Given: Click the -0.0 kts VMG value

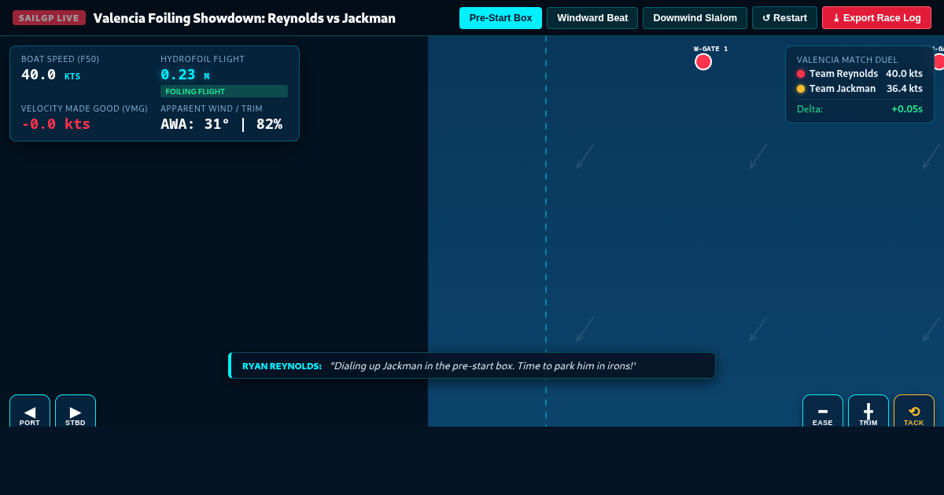Looking at the screenshot, I should click(56, 124).
